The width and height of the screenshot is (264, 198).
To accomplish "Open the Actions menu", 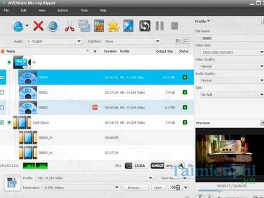I will point(63,11).
